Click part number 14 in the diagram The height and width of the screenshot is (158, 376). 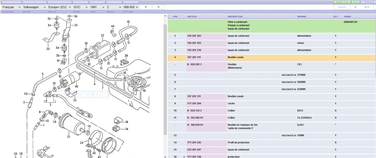pyautogui.click(x=127, y=129)
